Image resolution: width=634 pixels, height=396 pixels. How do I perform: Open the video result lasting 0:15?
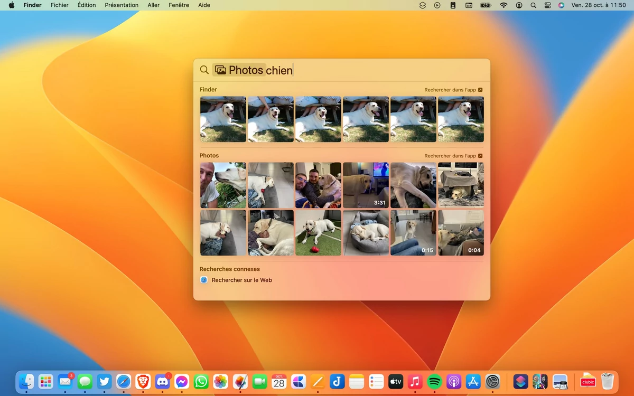click(x=413, y=232)
